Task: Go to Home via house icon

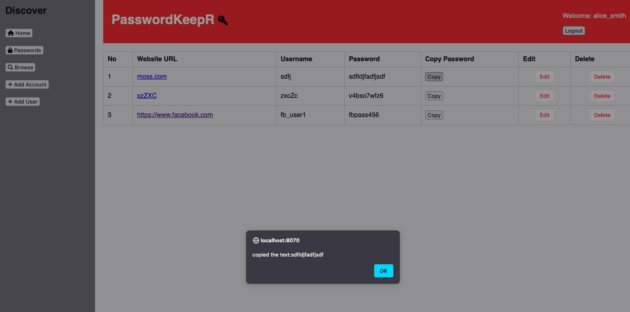Action: pos(11,33)
